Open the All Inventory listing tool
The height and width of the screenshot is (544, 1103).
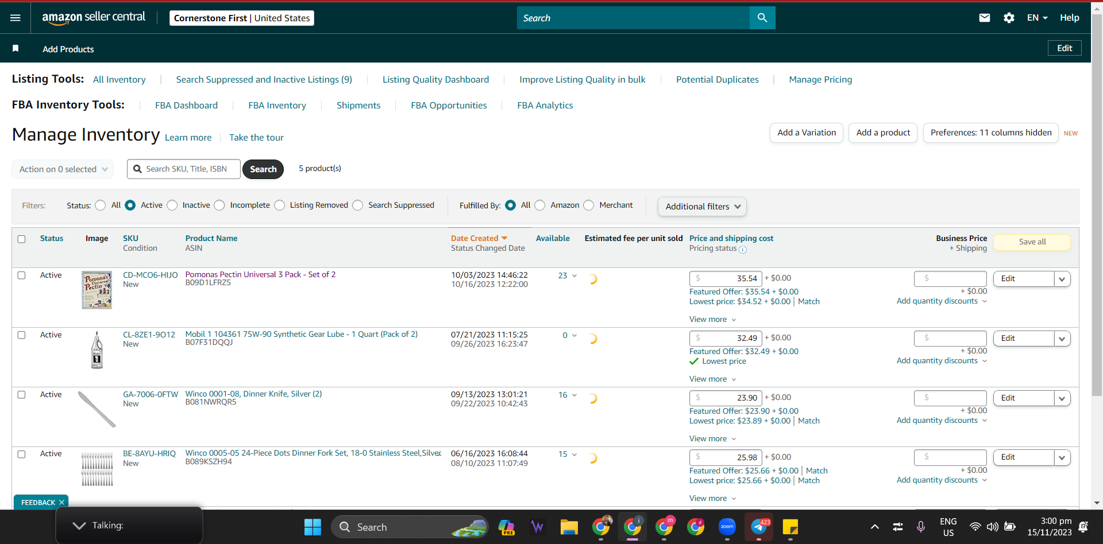pyautogui.click(x=119, y=80)
